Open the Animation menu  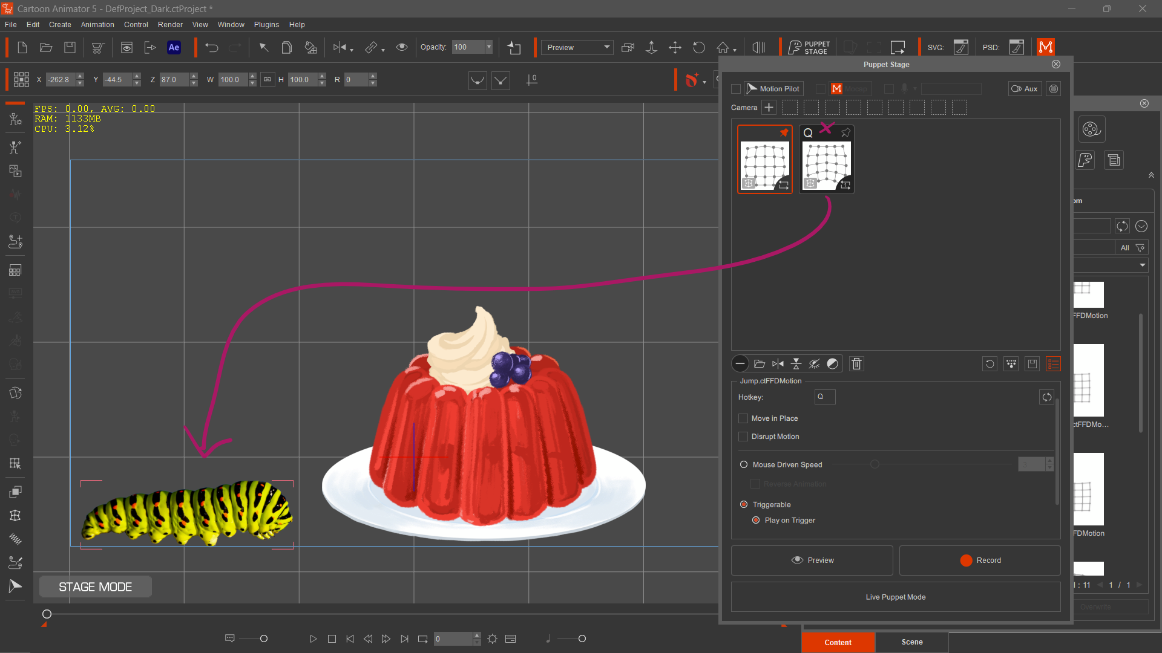[97, 25]
